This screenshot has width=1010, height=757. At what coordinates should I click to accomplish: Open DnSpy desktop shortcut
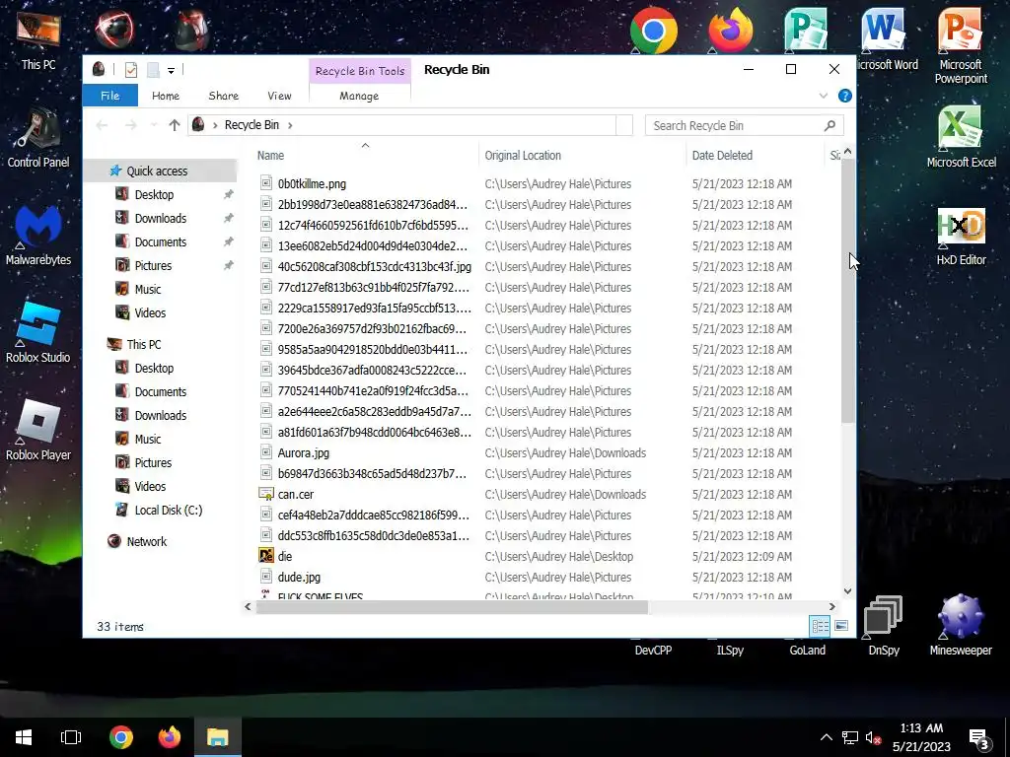[x=883, y=624]
